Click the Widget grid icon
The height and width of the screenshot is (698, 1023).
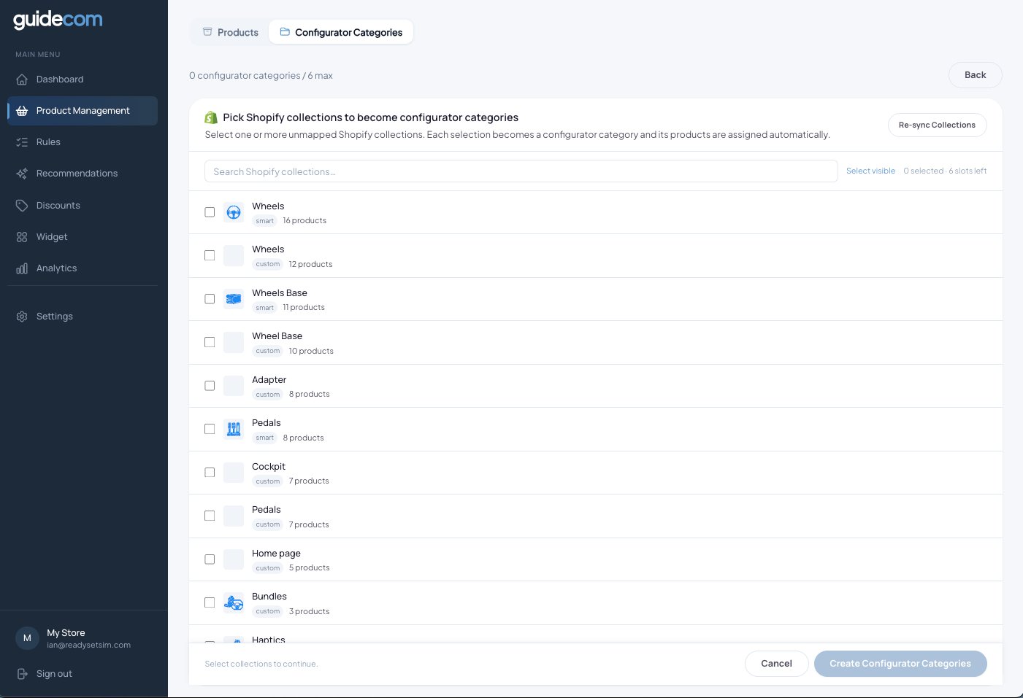[23, 236]
